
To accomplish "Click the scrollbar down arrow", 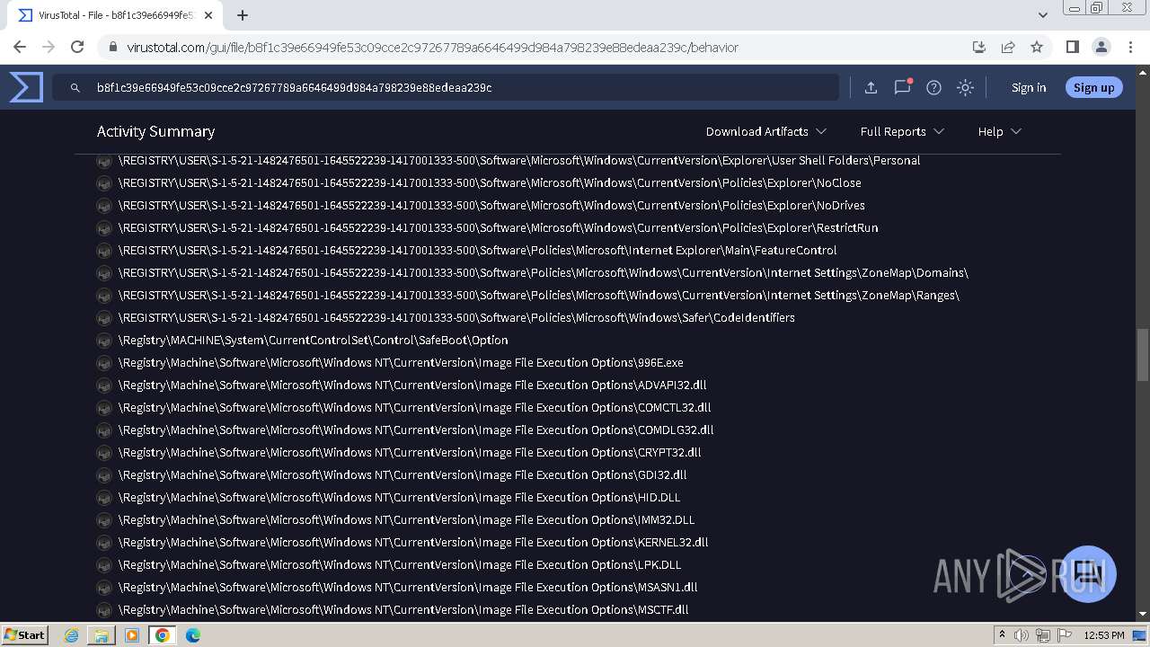I will tap(1143, 614).
